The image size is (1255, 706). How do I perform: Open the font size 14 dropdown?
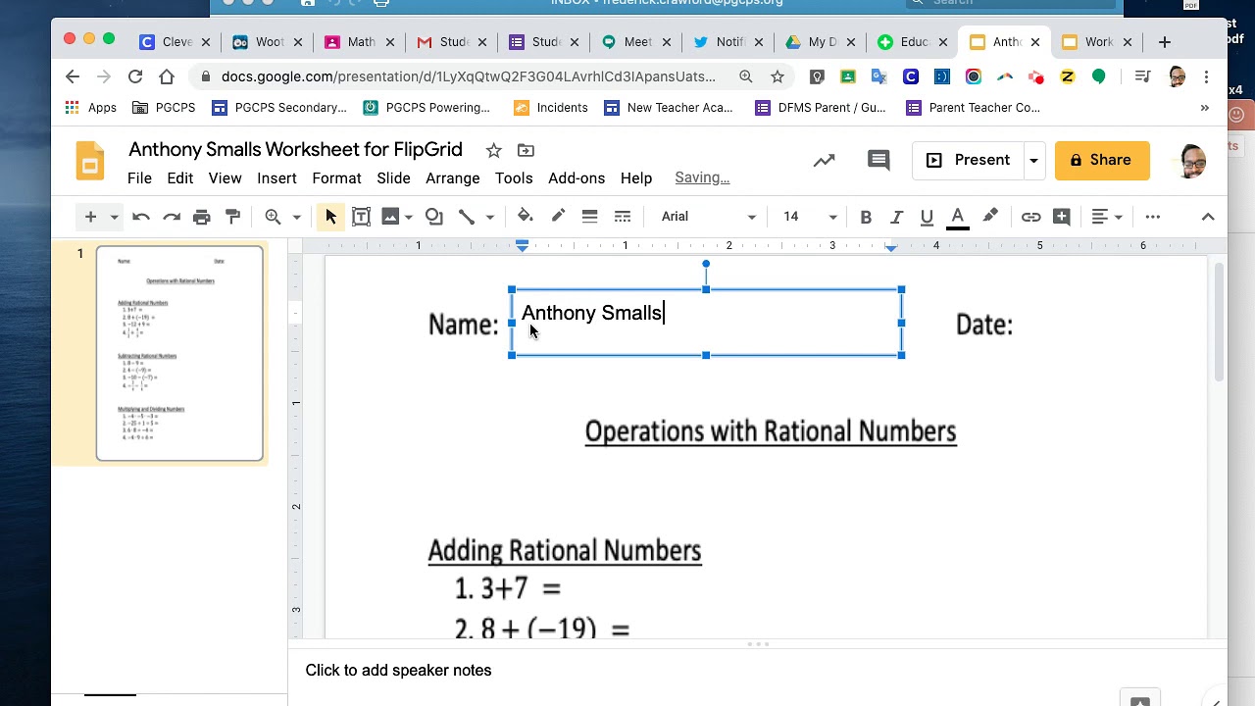click(809, 217)
